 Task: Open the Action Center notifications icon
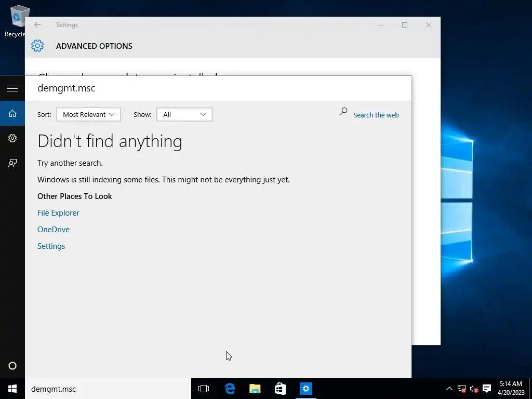point(487,389)
